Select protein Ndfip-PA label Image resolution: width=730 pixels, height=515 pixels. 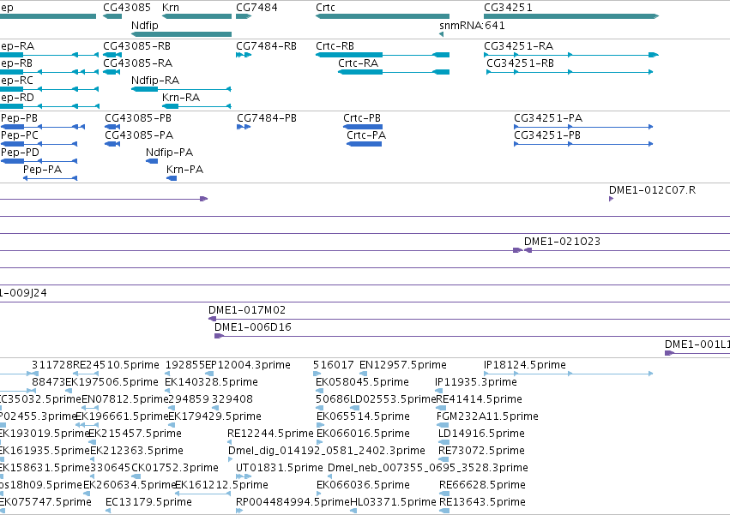[x=170, y=153]
